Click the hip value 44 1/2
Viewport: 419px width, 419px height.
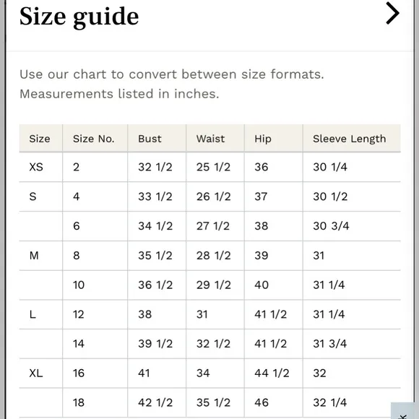coord(272,373)
